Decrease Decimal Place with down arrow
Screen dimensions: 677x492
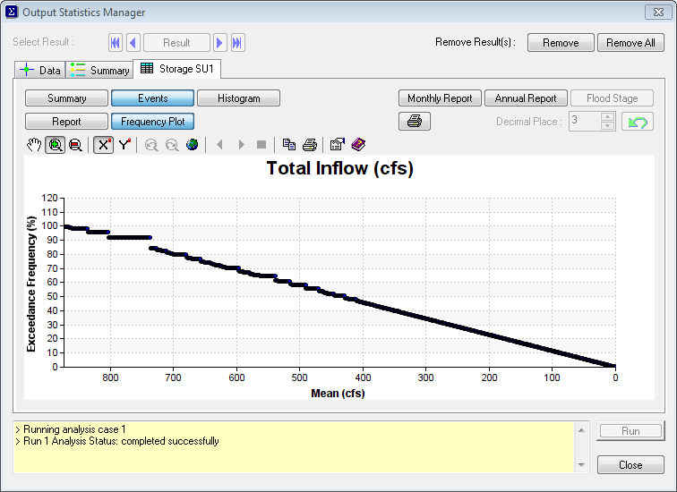pos(607,126)
